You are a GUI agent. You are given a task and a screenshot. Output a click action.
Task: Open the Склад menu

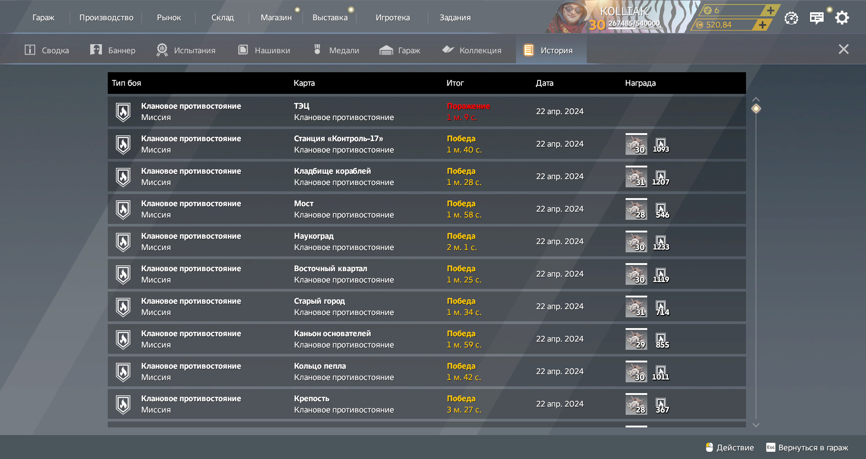[223, 18]
